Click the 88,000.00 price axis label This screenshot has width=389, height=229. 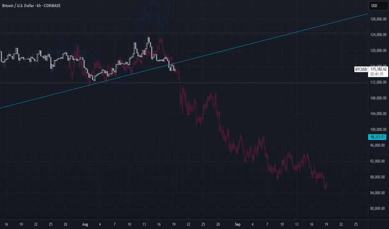pos(378,177)
